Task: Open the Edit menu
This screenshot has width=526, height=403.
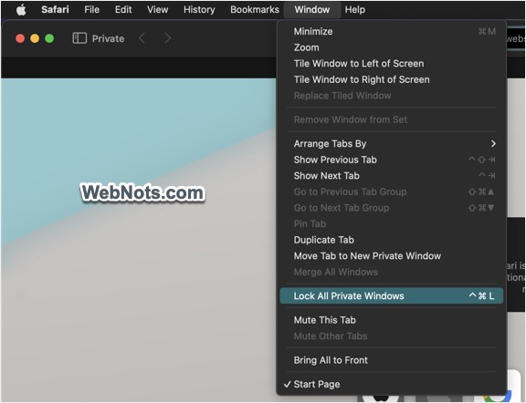Action: click(123, 9)
